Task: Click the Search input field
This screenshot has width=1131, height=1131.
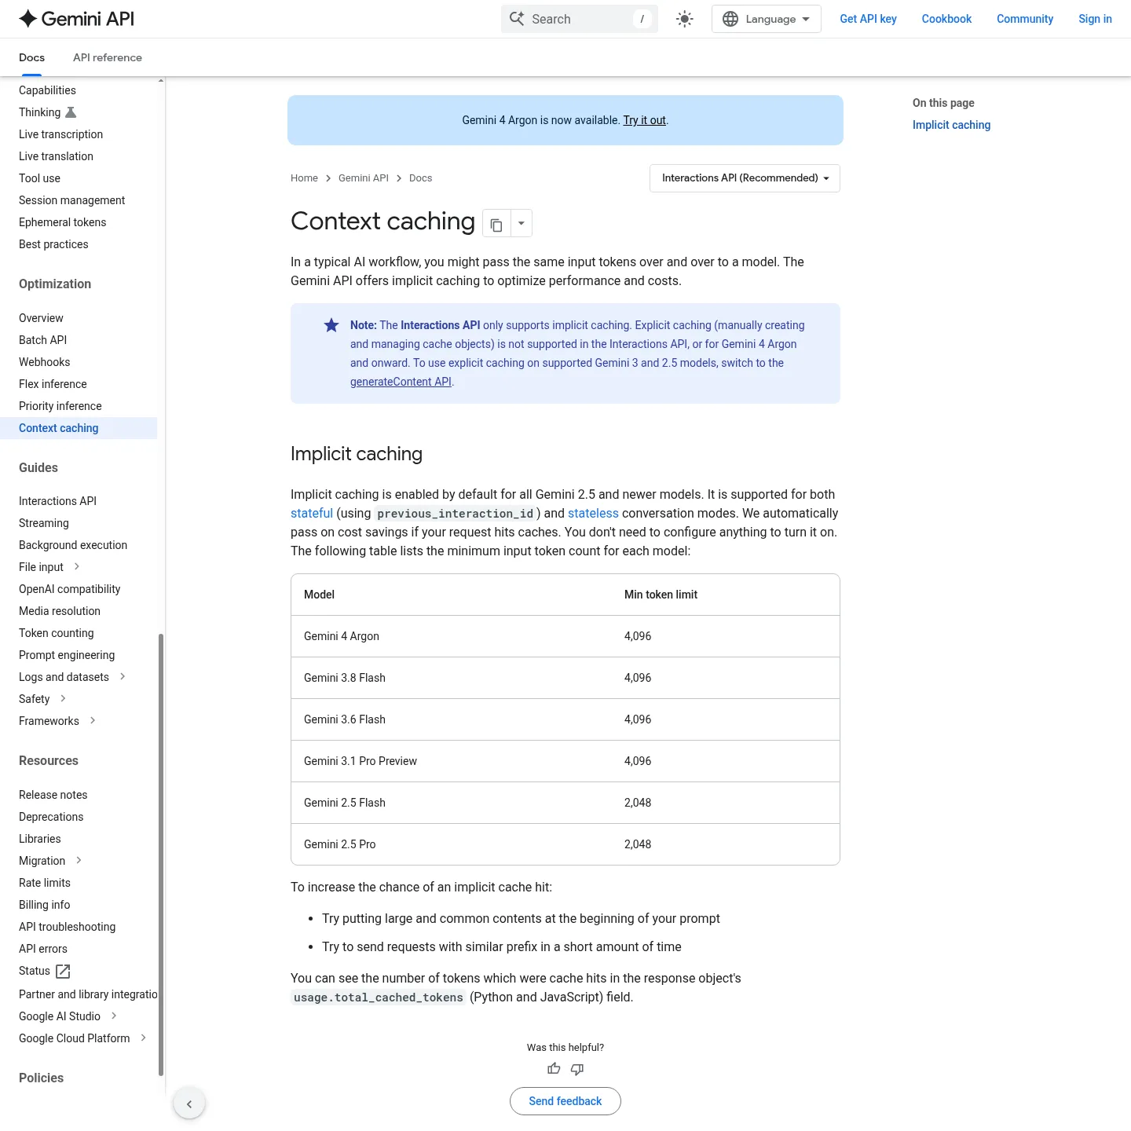Action: tap(580, 19)
